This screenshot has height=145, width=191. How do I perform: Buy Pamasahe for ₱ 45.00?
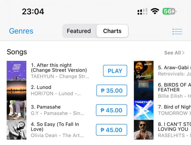pyautogui.click(x=111, y=110)
